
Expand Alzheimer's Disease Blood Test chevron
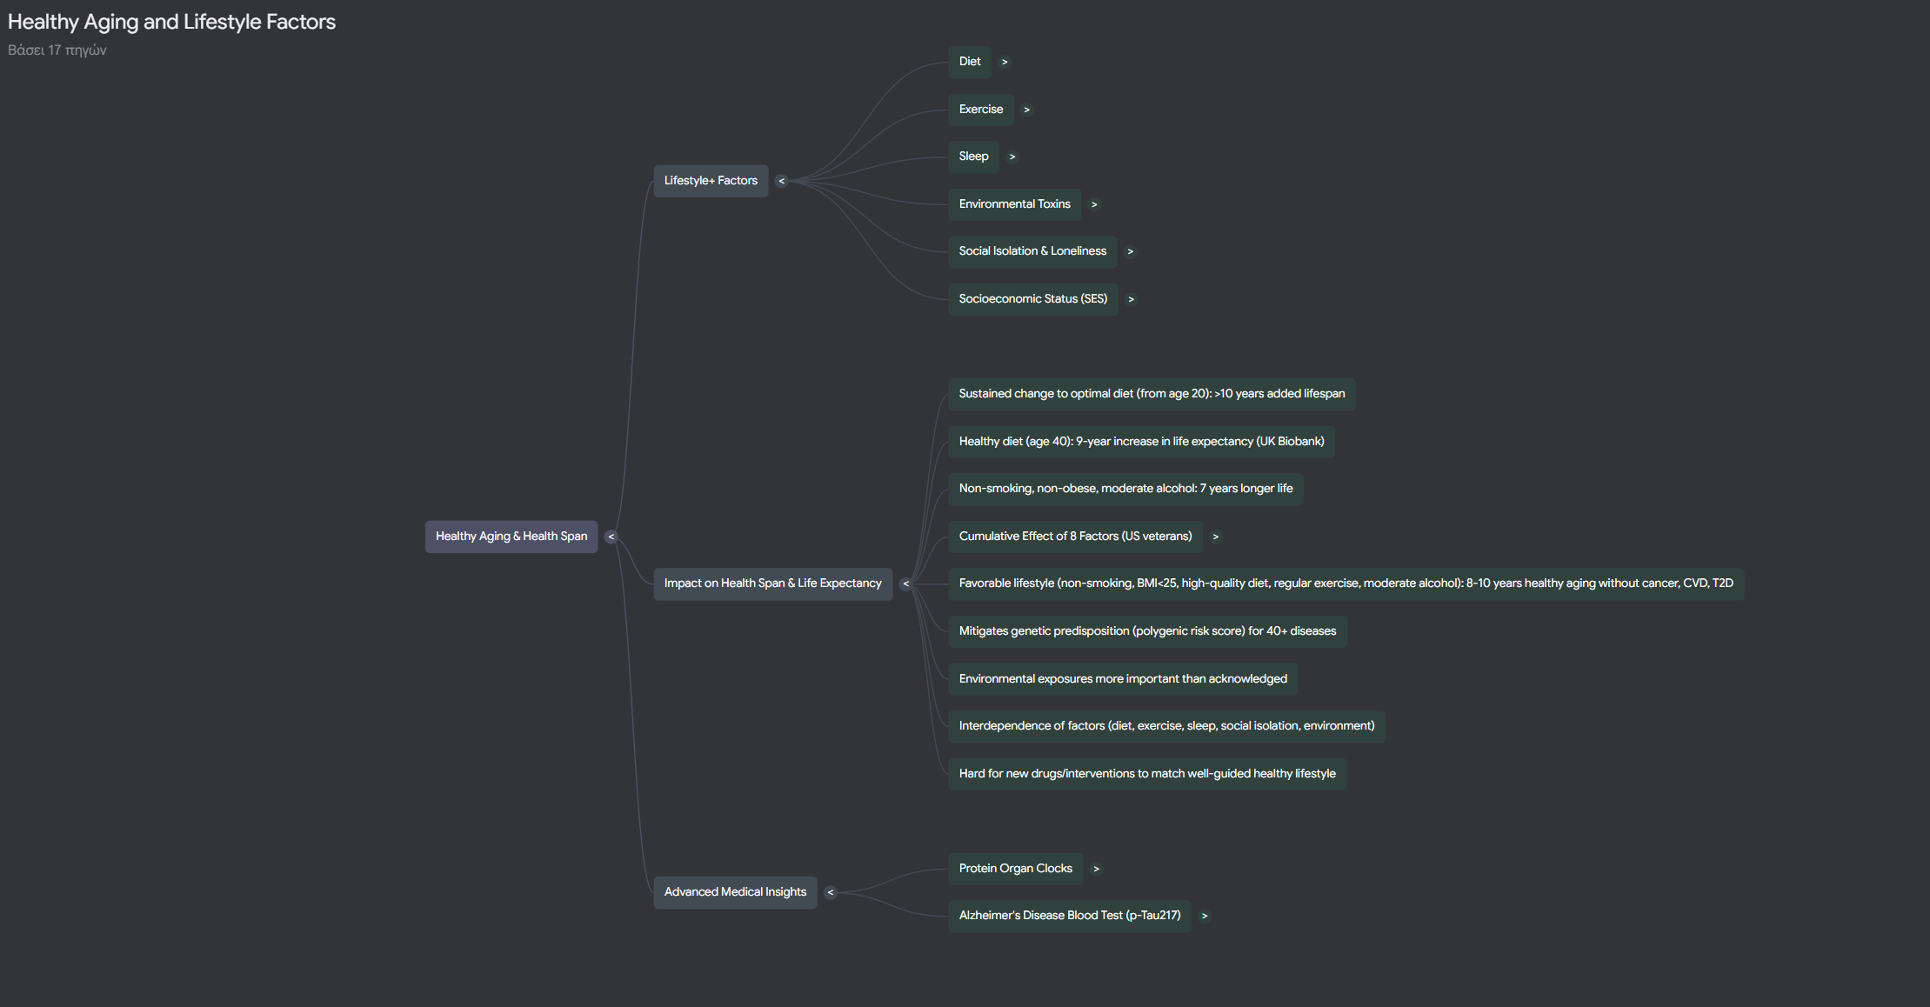[x=1205, y=916]
